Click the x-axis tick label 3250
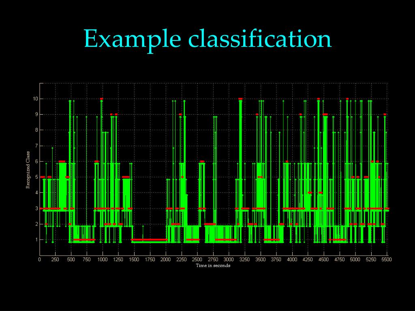Screen dimensions: 415x311 coord(244,260)
